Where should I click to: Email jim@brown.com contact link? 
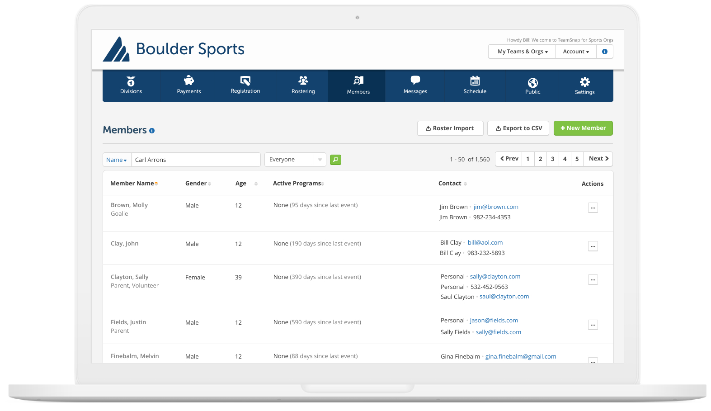pyautogui.click(x=495, y=207)
